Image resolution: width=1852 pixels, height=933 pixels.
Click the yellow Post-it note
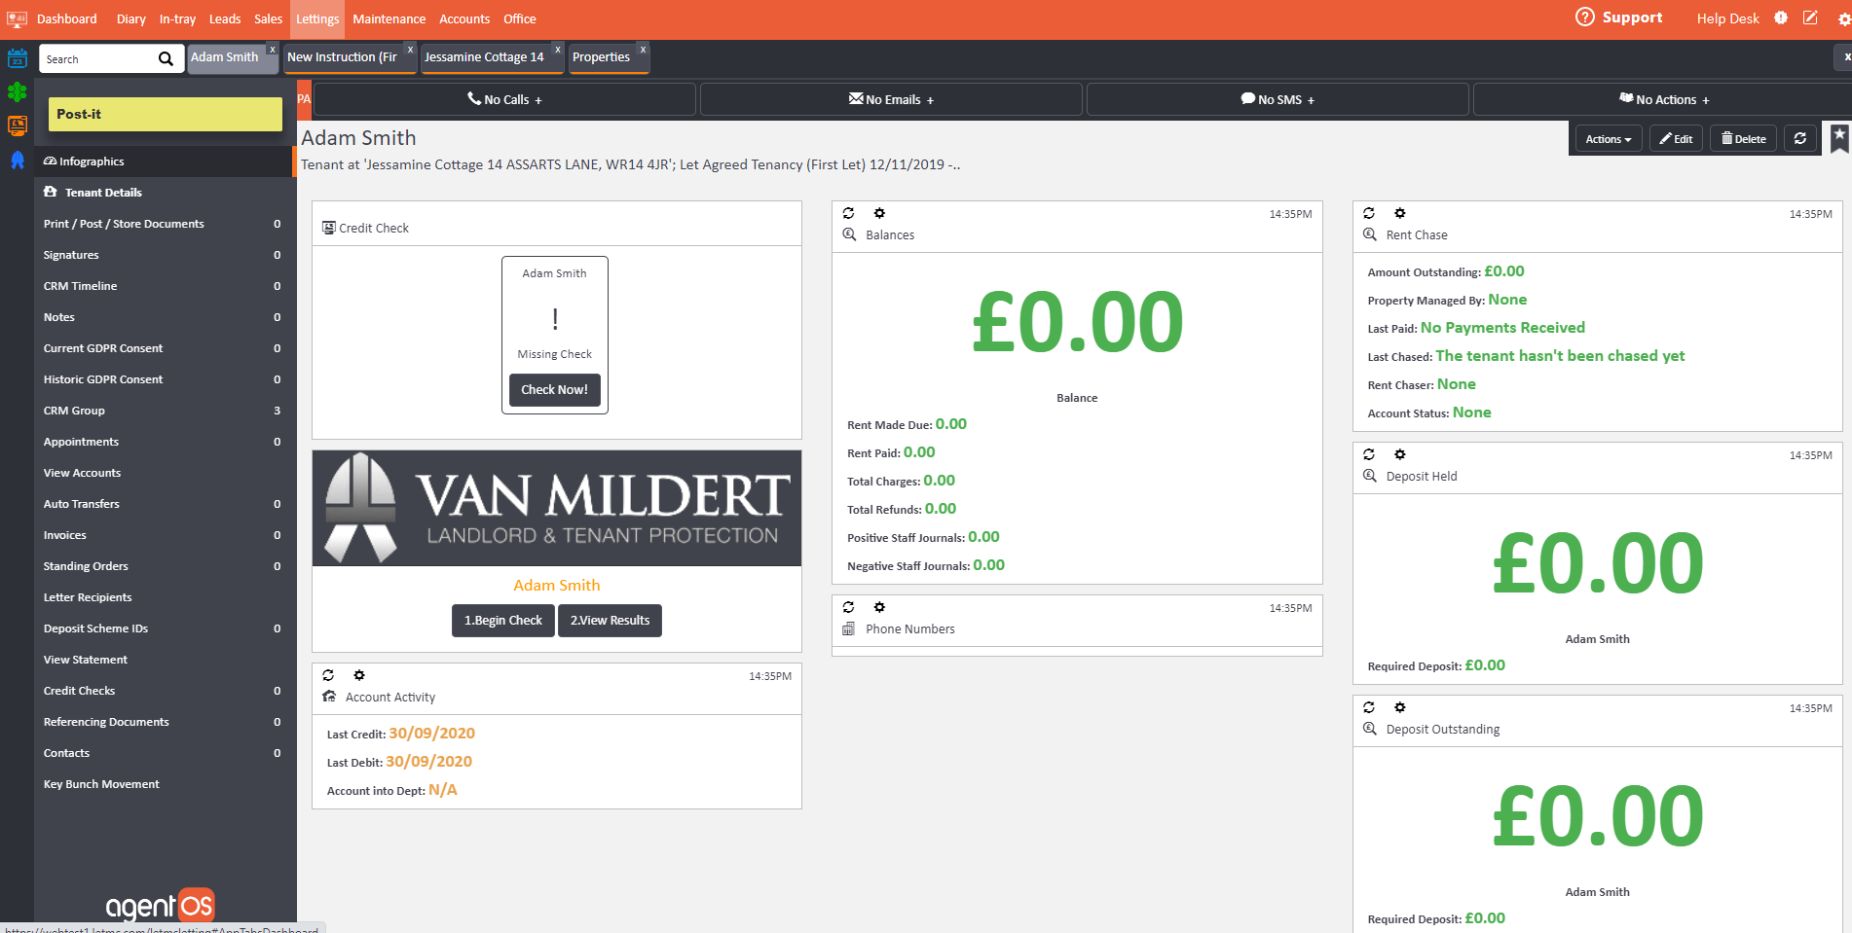(165, 114)
